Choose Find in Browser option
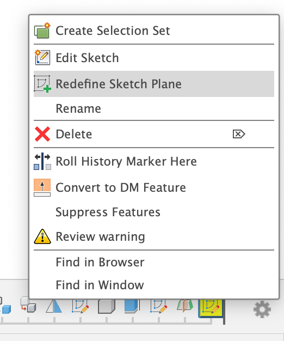Image resolution: width=284 pixels, height=341 pixels. coord(154,262)
